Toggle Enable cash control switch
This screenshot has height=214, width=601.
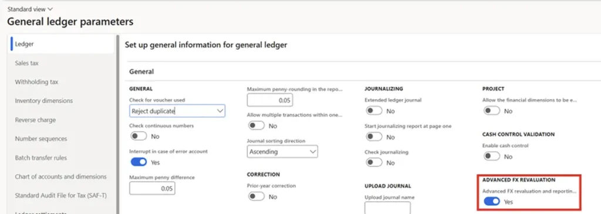pos(492,157)
